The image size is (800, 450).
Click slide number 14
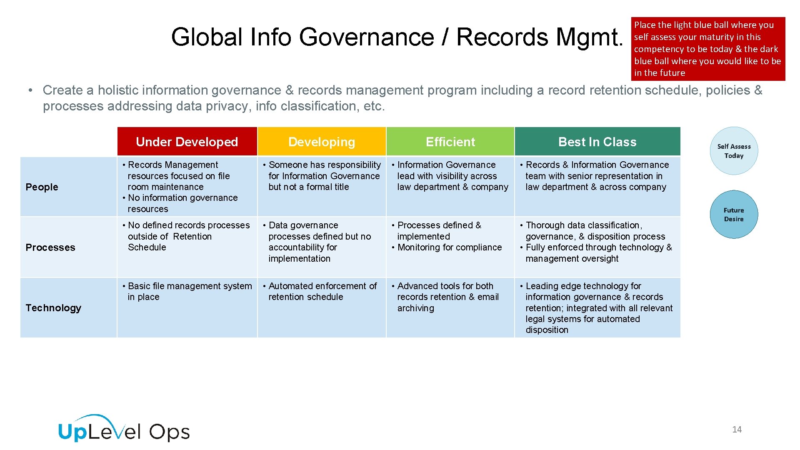point(737,430)
